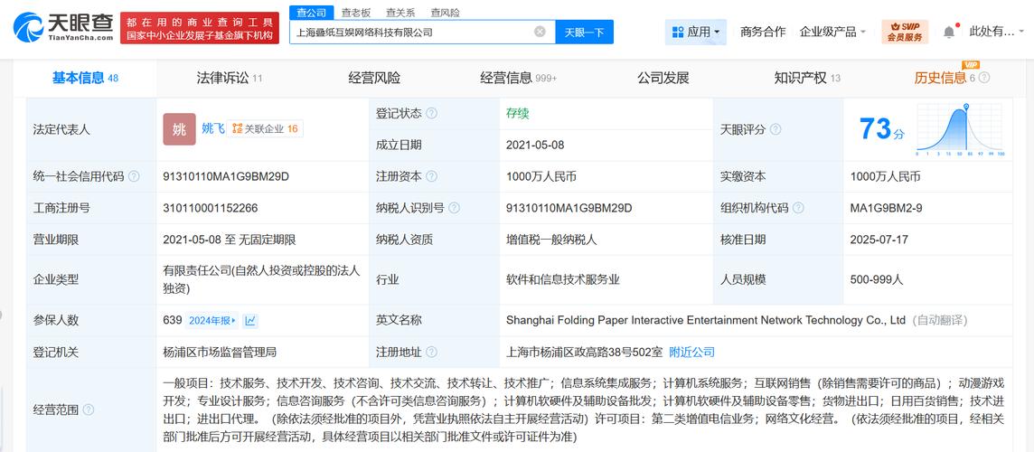This screenshot has height=452, width=1034.
Task: Switch to the 经营信息 tab
Action: [x=518, y=78]
